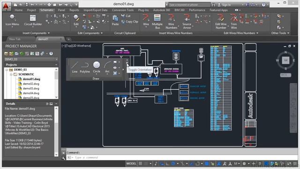Click the WCS coordinate system button

(285, 75)
